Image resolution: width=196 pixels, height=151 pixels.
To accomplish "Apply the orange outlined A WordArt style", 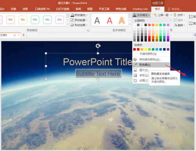I will point(122,20).
